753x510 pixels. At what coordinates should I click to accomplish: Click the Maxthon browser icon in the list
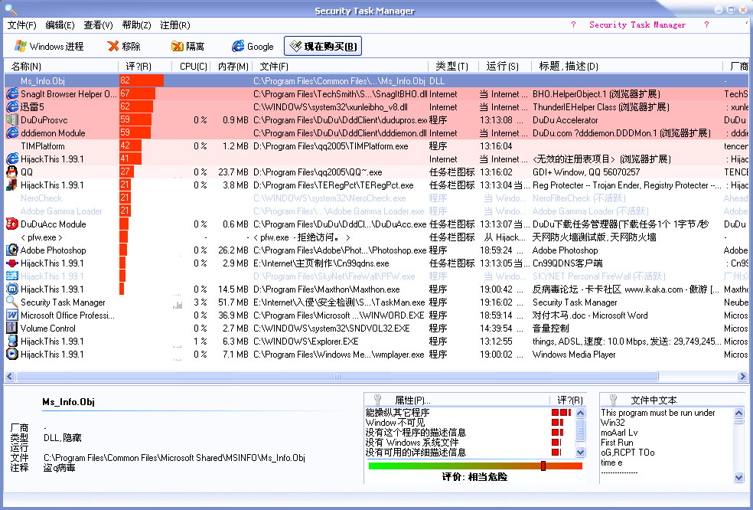pyautogui.click(x=12, y=289)
